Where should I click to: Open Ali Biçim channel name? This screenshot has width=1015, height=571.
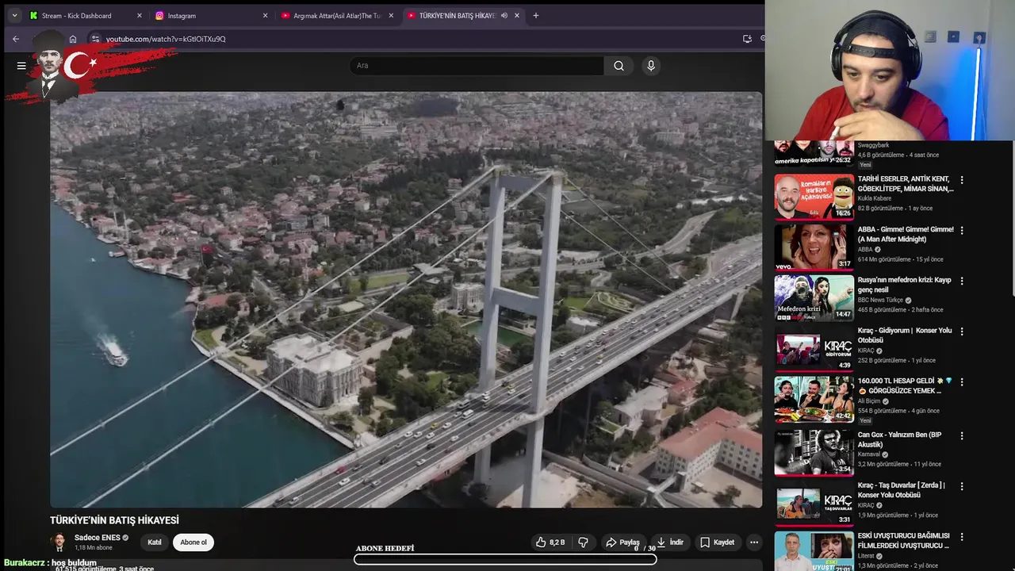(x=869, y=401)
